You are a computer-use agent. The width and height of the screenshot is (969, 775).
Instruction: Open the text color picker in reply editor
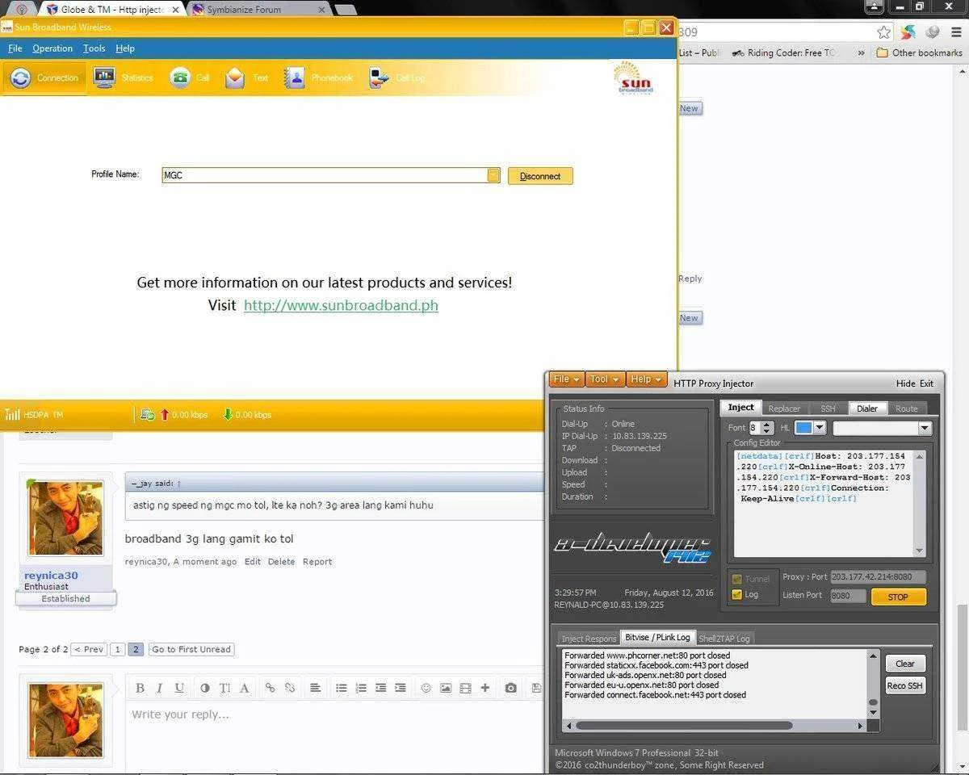coord(204,688)
